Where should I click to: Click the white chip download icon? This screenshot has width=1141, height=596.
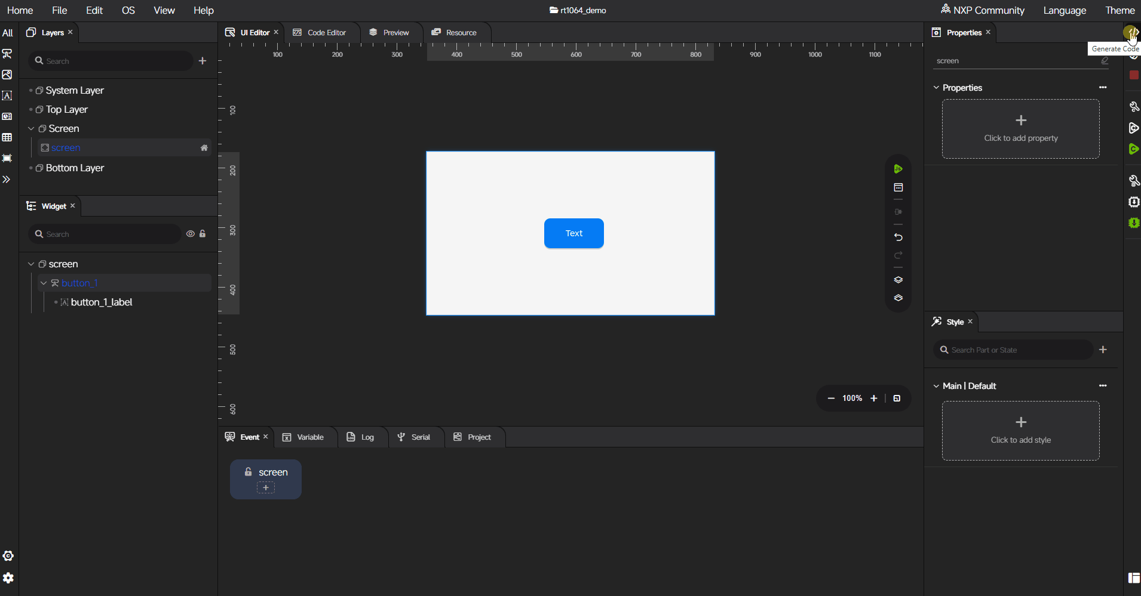[1134, 202]
